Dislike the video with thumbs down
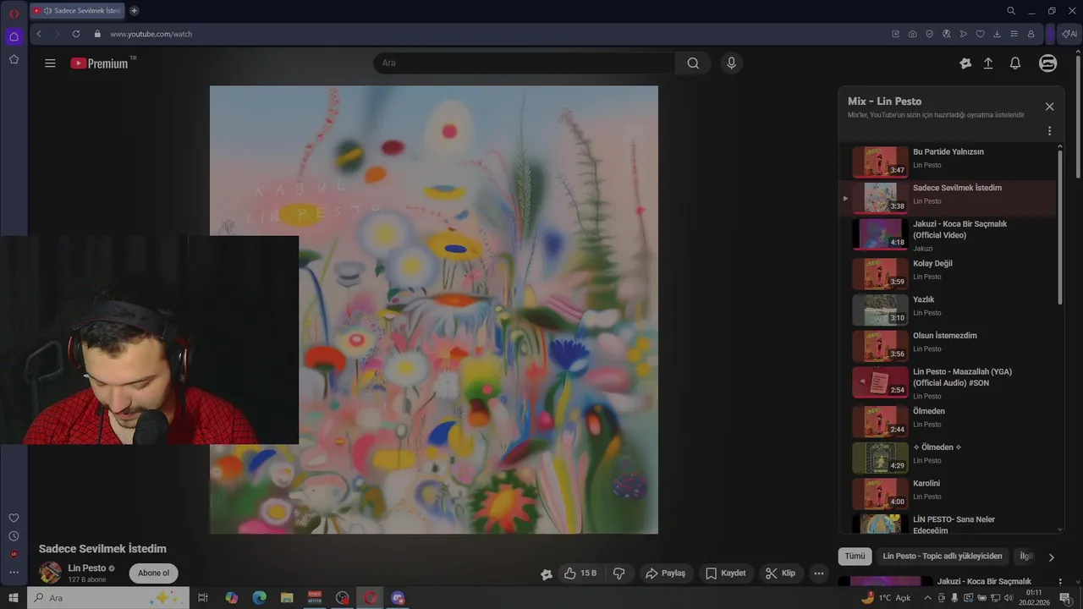Image resolution: width=1083 pixels, height=609 pixels. (618, 573)
